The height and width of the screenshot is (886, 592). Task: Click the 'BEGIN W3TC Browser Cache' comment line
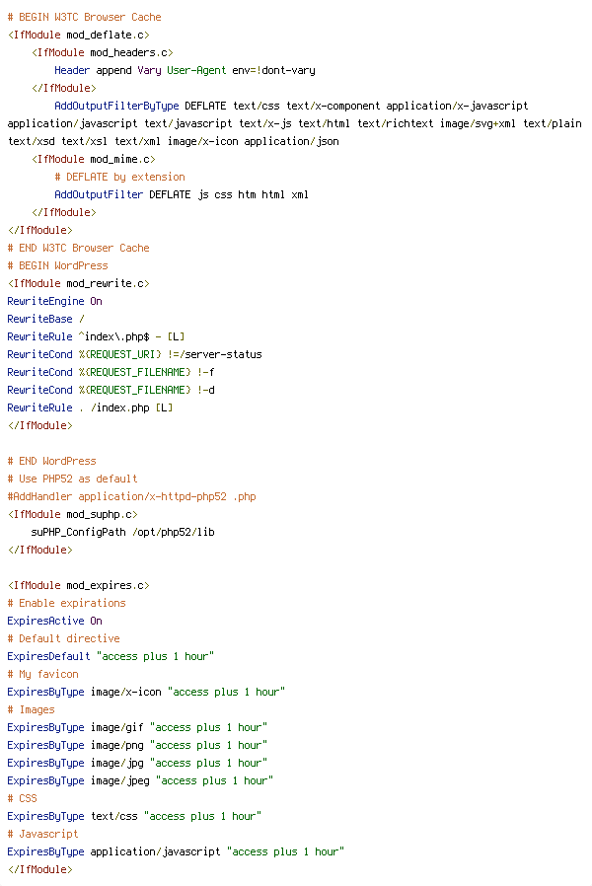[84, 17]
